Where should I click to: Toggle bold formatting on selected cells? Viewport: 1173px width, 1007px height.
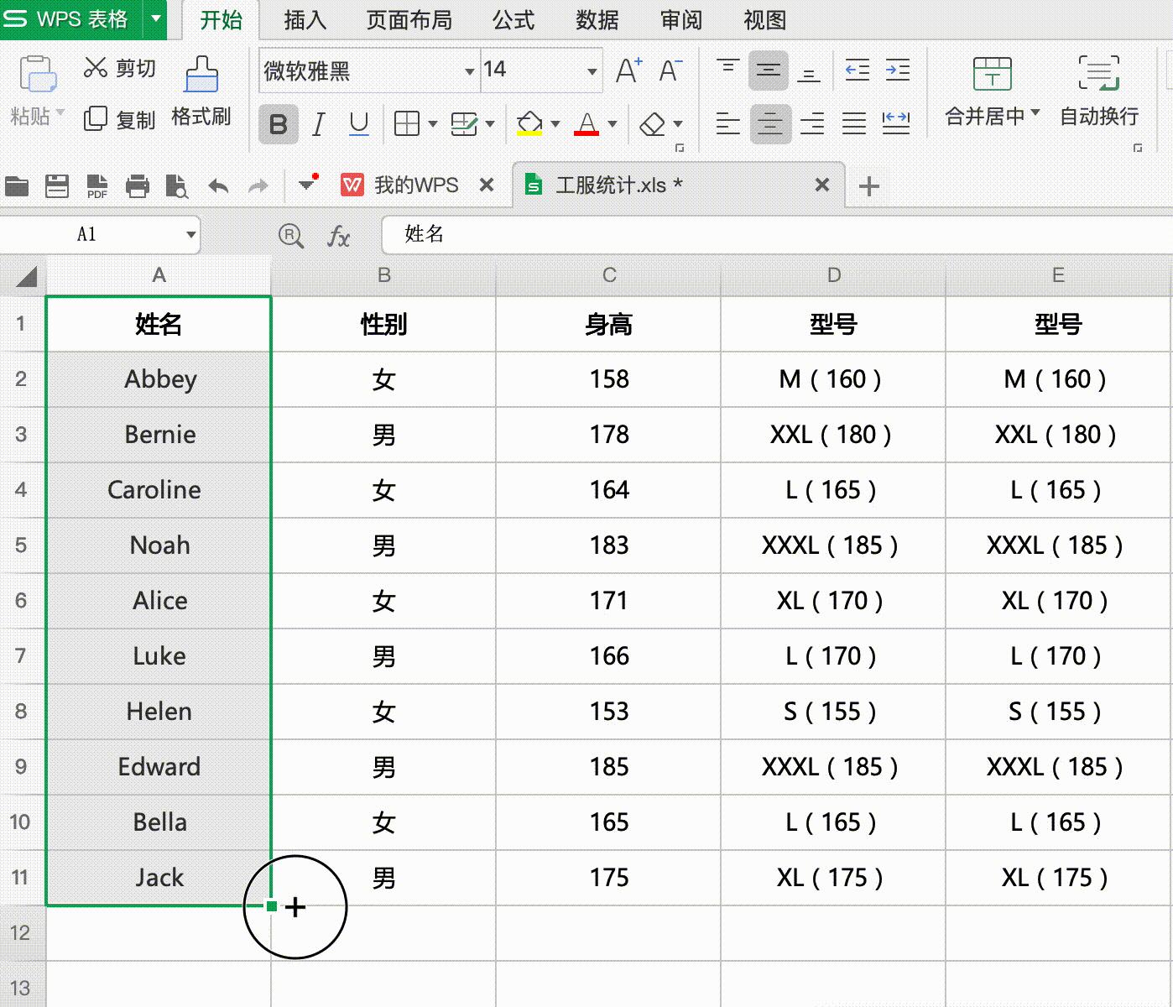[x=278, y=123]
